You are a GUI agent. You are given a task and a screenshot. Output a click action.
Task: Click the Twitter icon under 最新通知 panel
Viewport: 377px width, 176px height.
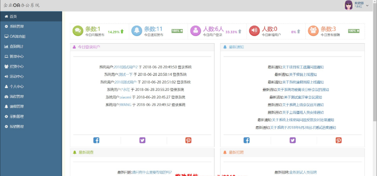click(293, 140)
